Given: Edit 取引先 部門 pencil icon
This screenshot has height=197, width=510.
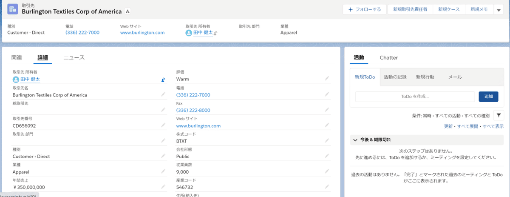Looking at the screenshot, I should coord(163,140).
